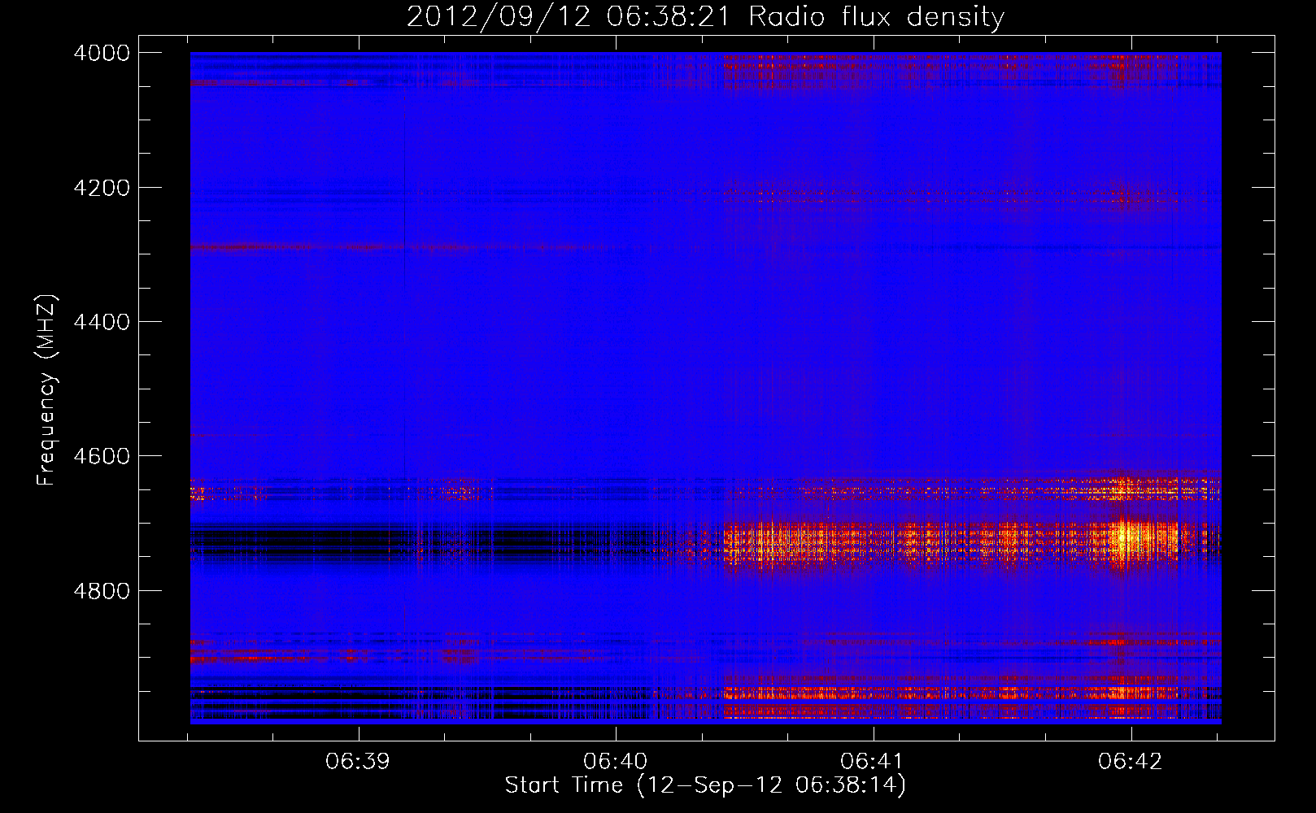Click the 4200 frequency tick label
The width and height of the screenshot is (1316, 813).
[102, 188]
